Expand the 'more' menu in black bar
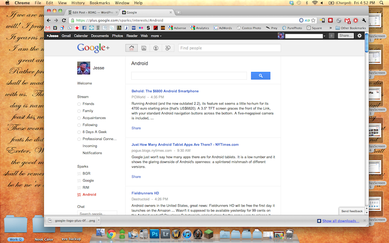Image resolution: width=389 pixels, height=243 pixels. click(156, 36)
